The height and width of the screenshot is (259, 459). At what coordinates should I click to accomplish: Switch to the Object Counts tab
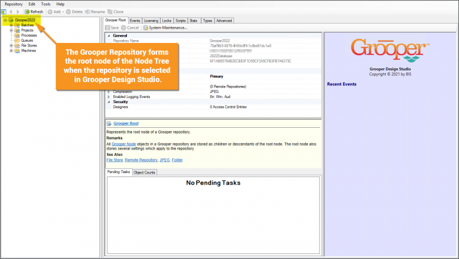[x=145, y=172]
